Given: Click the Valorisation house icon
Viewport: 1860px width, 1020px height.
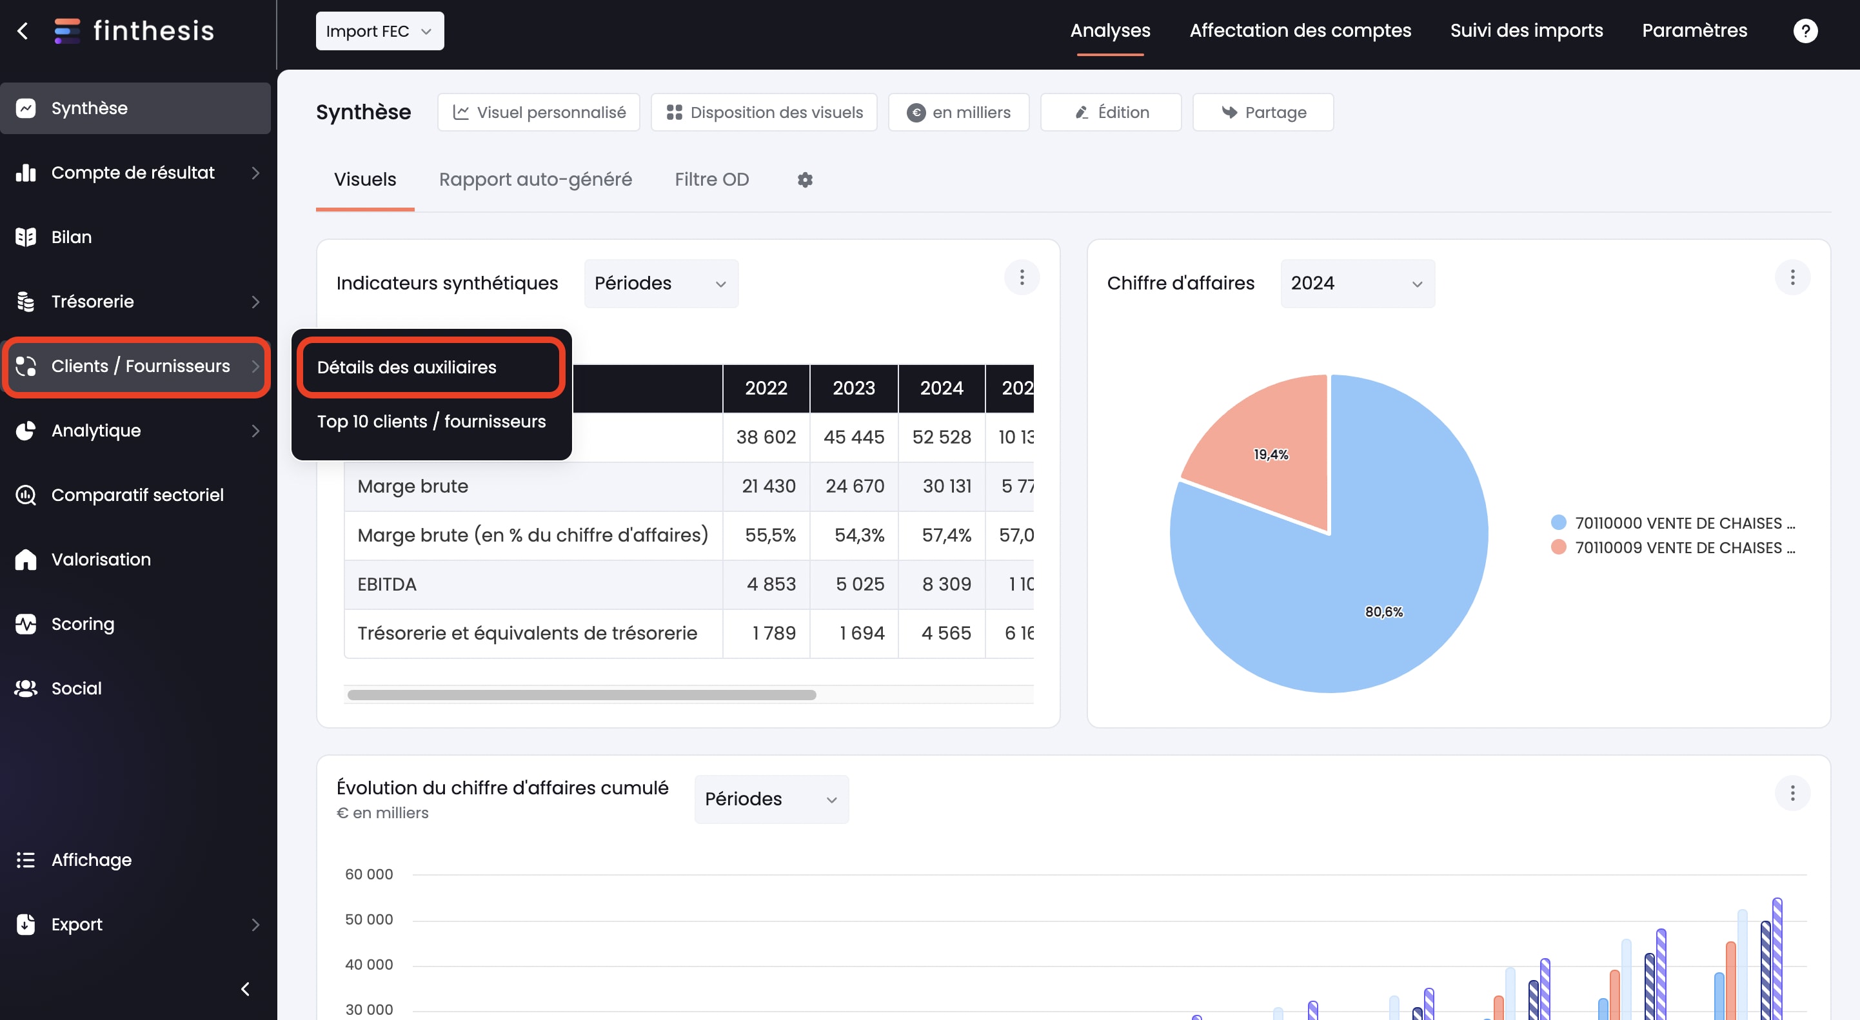Looking at the screenshot, I should [26, 560].
